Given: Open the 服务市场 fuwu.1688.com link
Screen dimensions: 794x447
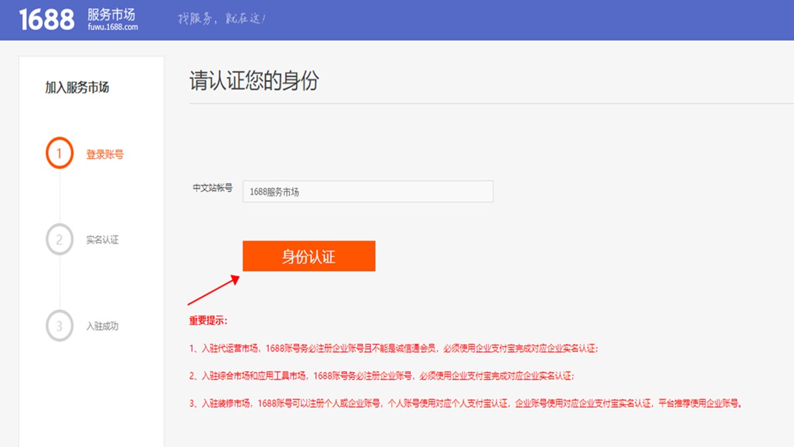Looking at the screenshot, I should [113, 20].
